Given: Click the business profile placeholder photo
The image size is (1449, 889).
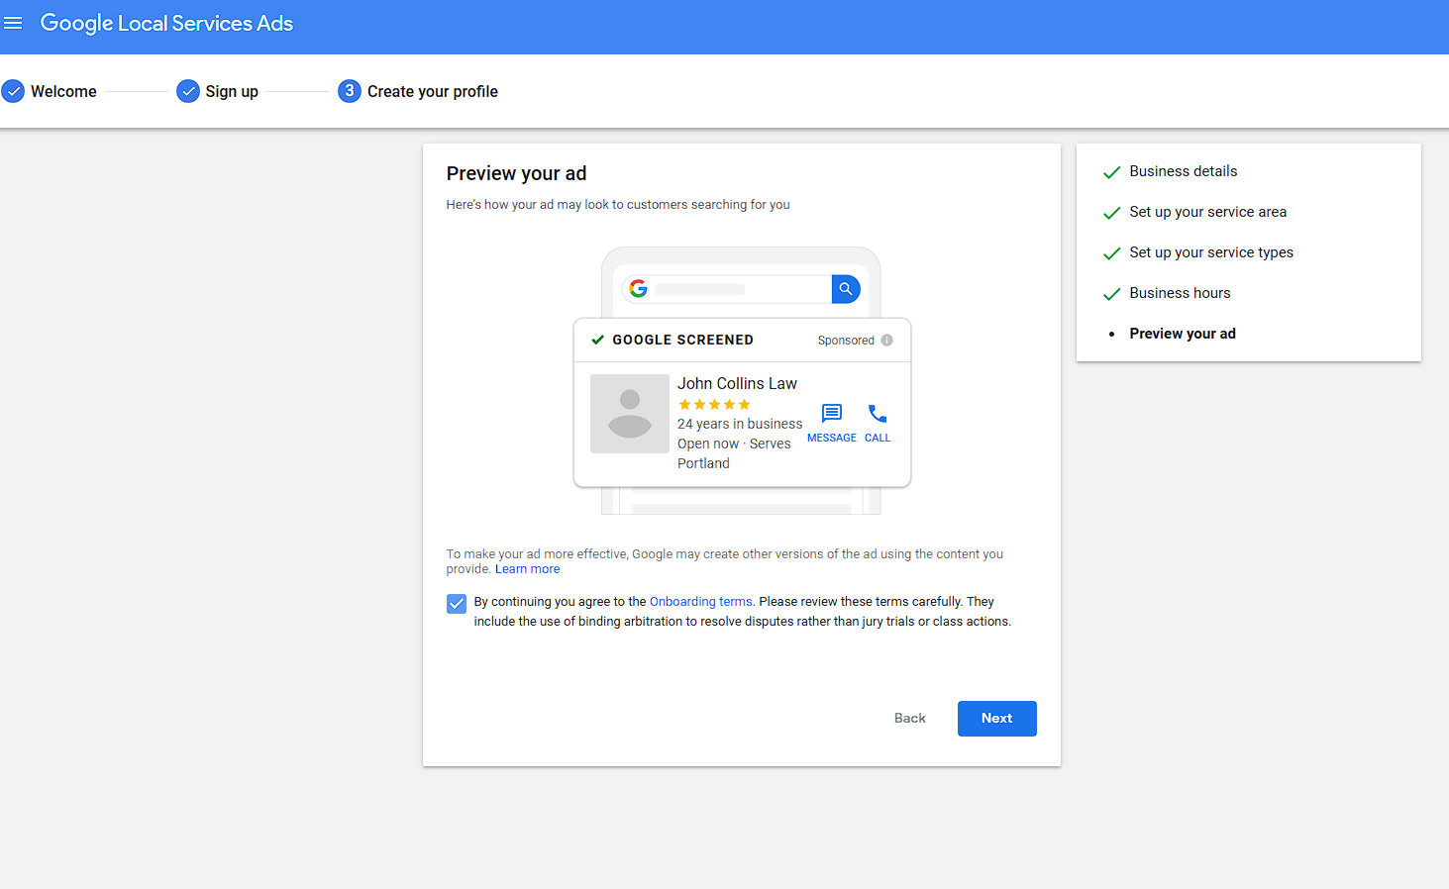Looking at the screenshot, I should click(630, 414).
